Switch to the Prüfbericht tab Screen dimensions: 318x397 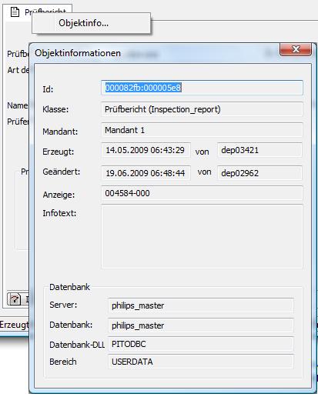pyautogui.click(x=38, y=12)
